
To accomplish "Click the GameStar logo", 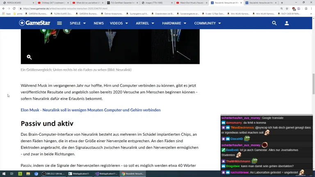I will coord(34,23).
